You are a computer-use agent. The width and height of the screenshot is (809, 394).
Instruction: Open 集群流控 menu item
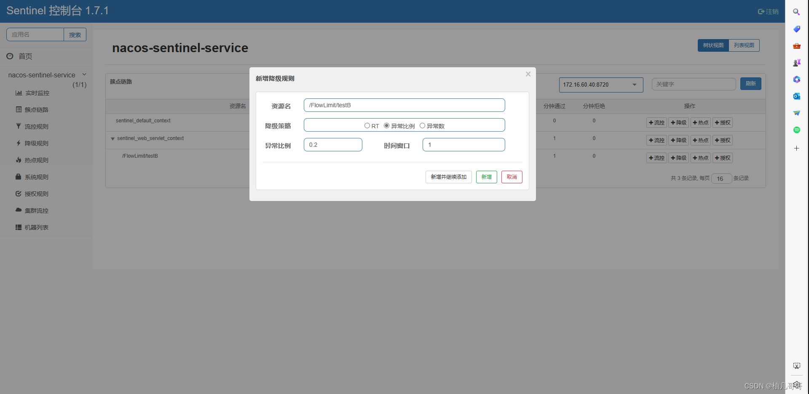pos(36,211)
